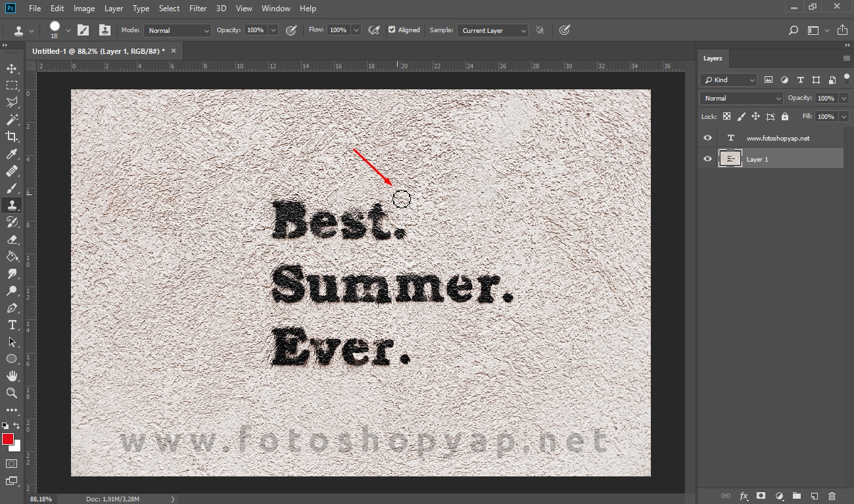
Task: Toggle the Brush Settings panel icon
Action: [x=83, y=30]
